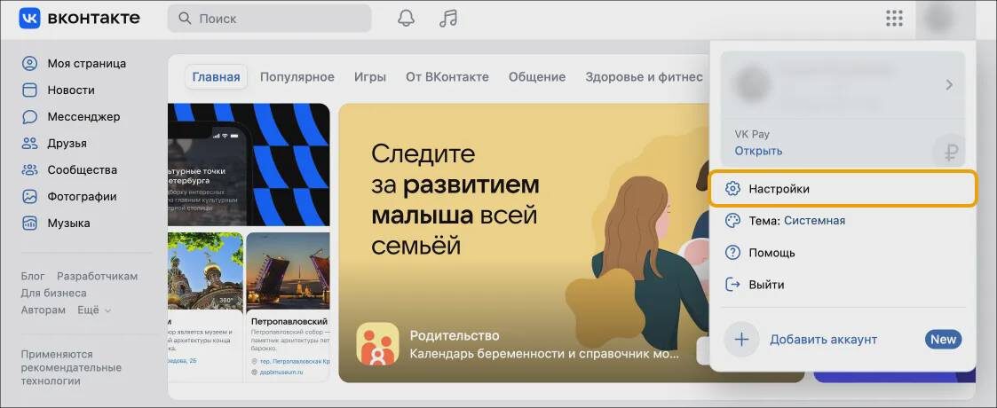Click Применяются рекомендательные технологии text
997x408 pixels.
[71, 367]
